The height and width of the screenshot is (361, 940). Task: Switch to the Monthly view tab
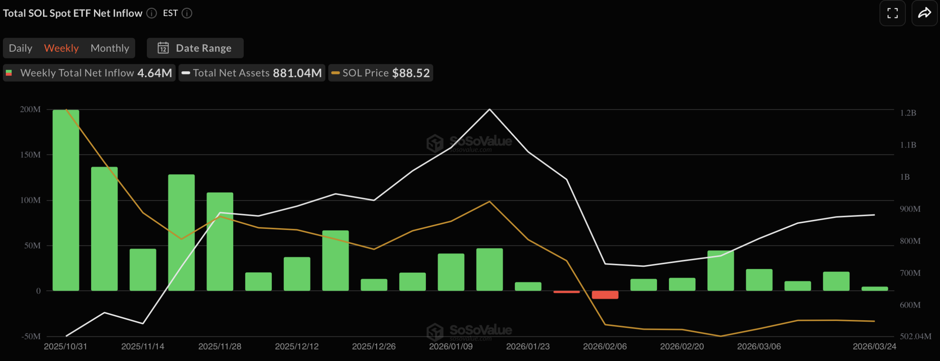tap(110, 48)
